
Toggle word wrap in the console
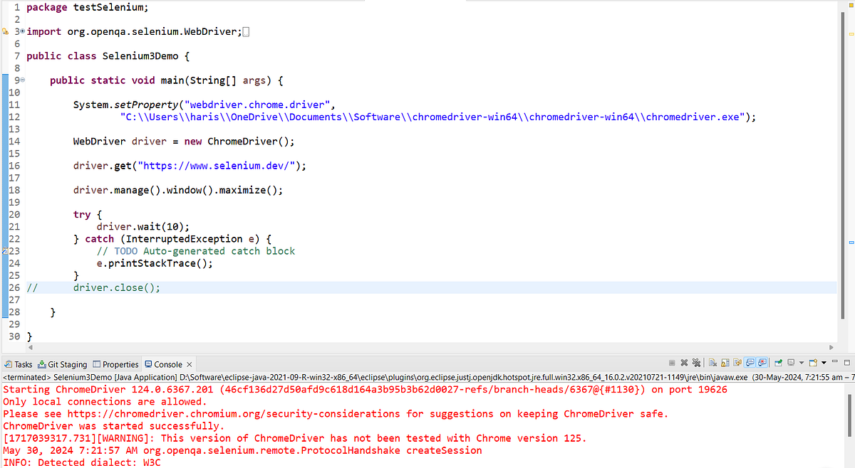(737, 363)
